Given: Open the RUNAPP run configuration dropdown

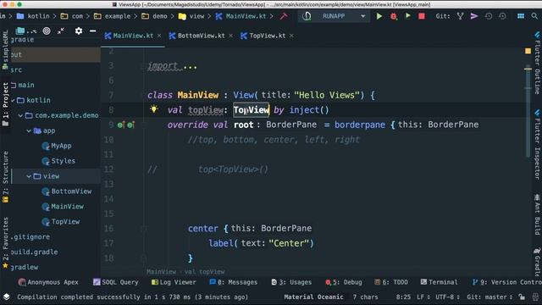Looking at the screenshot, I should tap(334, 16).
